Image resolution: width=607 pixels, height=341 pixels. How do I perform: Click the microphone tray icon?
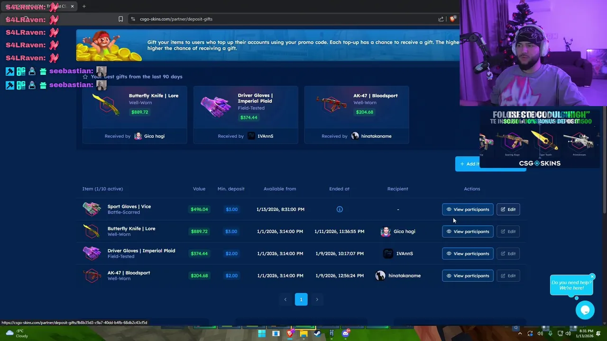(x=550, y=333)
